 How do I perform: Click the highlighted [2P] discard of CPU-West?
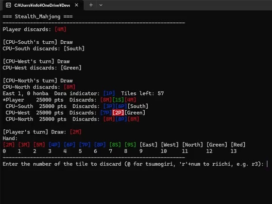118,113
